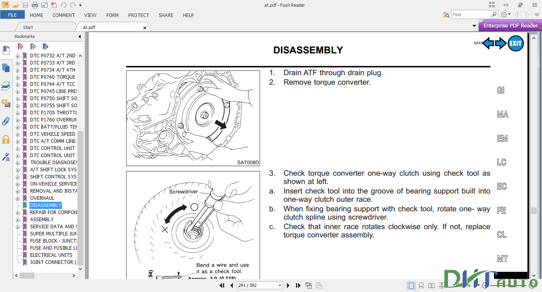Select the DISASSEMBLY bookmark

coord(46,205)
